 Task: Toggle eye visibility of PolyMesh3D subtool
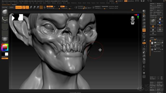coord(162,46)
